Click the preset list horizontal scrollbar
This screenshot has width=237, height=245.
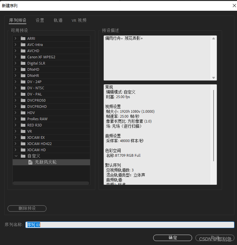click(x=51, y=183)
